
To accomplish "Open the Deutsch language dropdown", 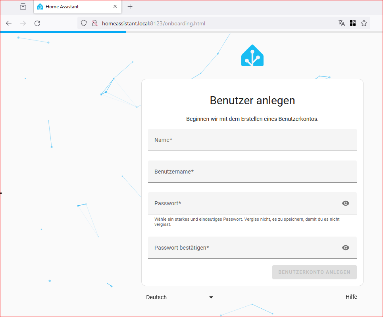I will (x=180, y=297).
